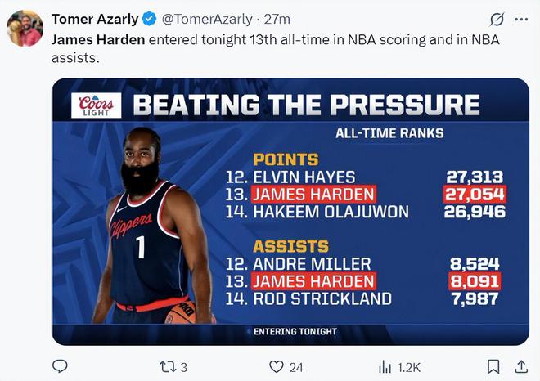
Task: Click the tweet text about James Harden
Action: click(276, 48)
